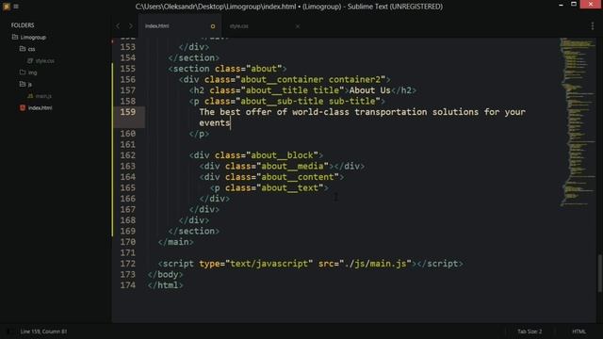
Task: Click "text/javascript" type value
Action: pyautogui.click(x=269, y=264)
